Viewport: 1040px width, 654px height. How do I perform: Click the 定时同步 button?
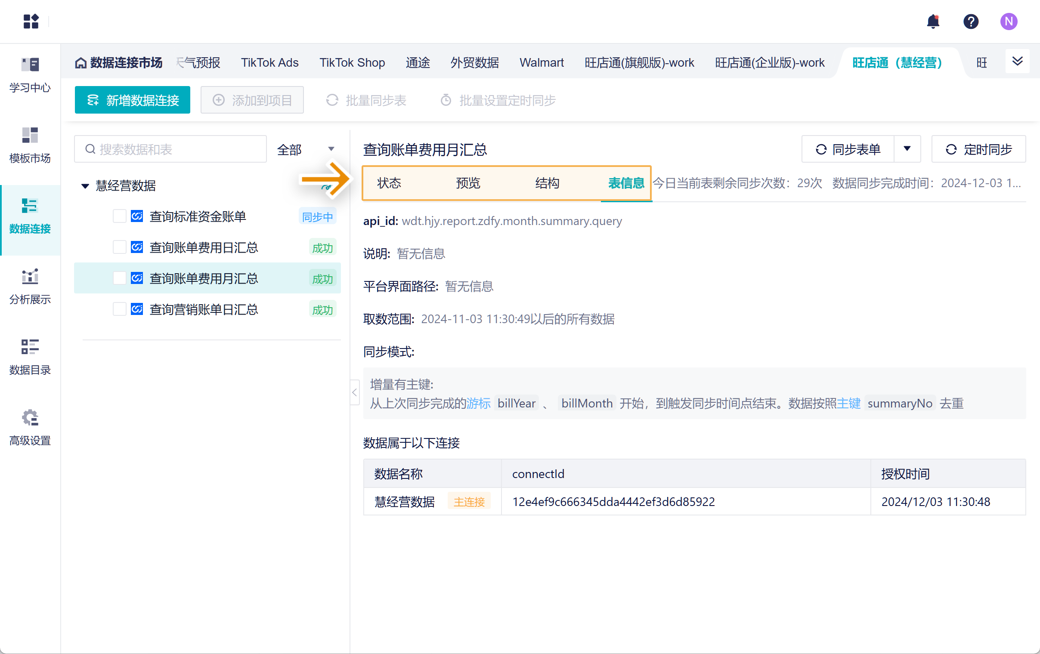tap(978, 149)
